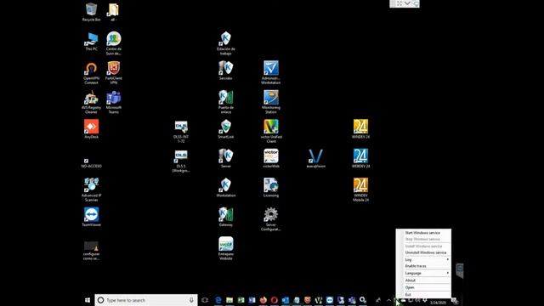Select the Microsoft Teams desktop shortcut
Image resolution: width=544 pixels, height=306 pixels.
coord(114,102)
